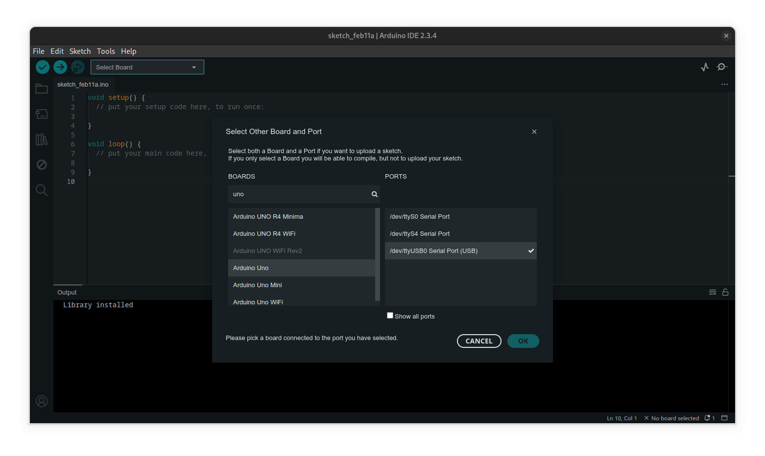Image resolution: width=765 pixels, height=456 pixels.
Task: Open the Debug sidebar panel icon
Action: coord(42,164)
